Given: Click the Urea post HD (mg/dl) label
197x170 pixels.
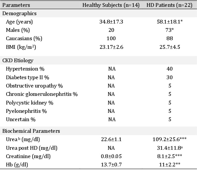Looking at the screenshot, I should (x=32, y=148).
